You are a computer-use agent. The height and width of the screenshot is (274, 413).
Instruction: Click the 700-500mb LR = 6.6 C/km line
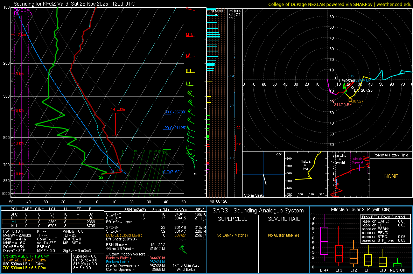(x=24, y=268)
